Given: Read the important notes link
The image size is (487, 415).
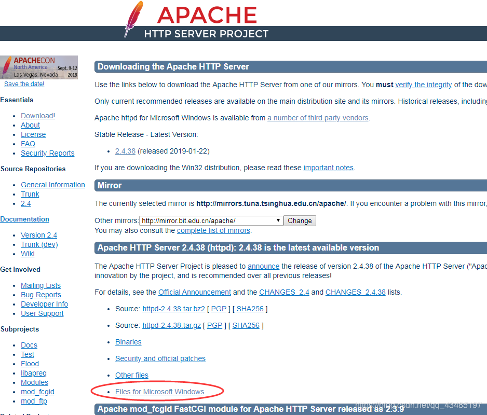Looking at the screenshot, I should click(x=328, y=168).
